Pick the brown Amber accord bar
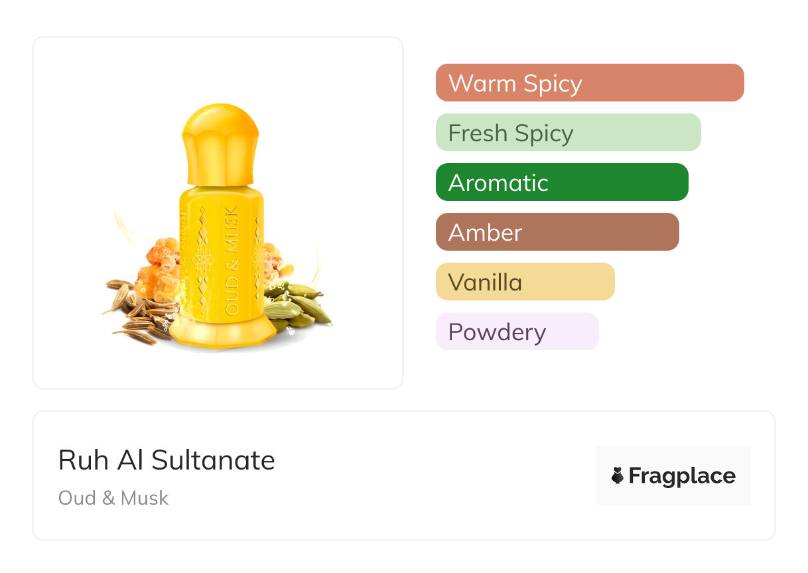The width and height of the screenshot is (808, 573). point(557,232)
